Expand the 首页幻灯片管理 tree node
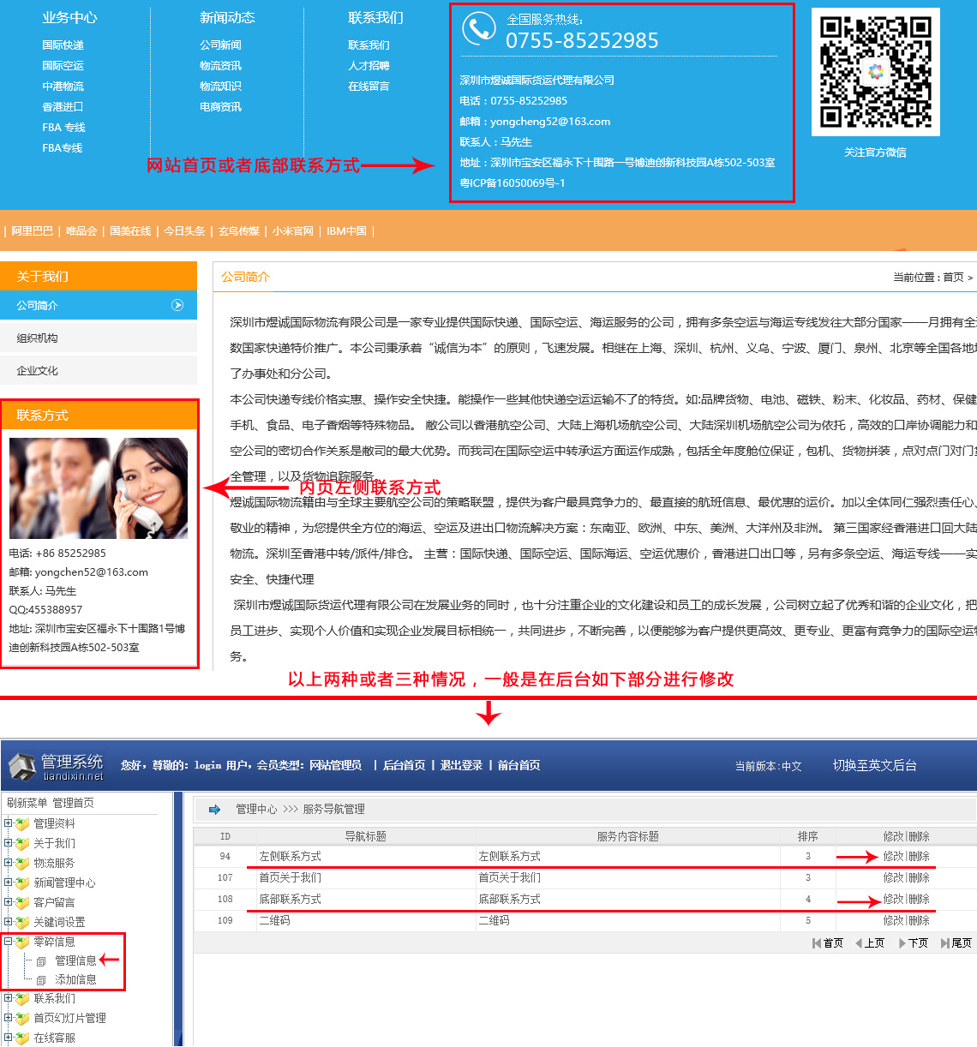This screenshot has width=977, height=1047. click(8, 1018)
